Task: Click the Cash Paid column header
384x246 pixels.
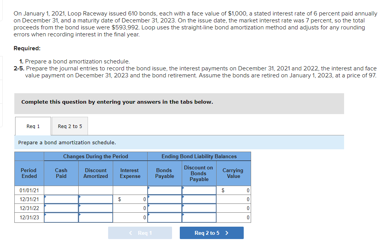Action: (x=61, y=173)
